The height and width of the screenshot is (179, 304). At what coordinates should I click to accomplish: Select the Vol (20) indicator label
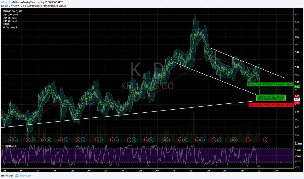point(6,24)
